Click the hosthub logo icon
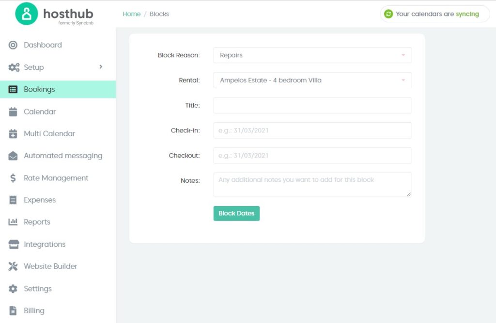This screenshot has width=496, height=323. 27,14
